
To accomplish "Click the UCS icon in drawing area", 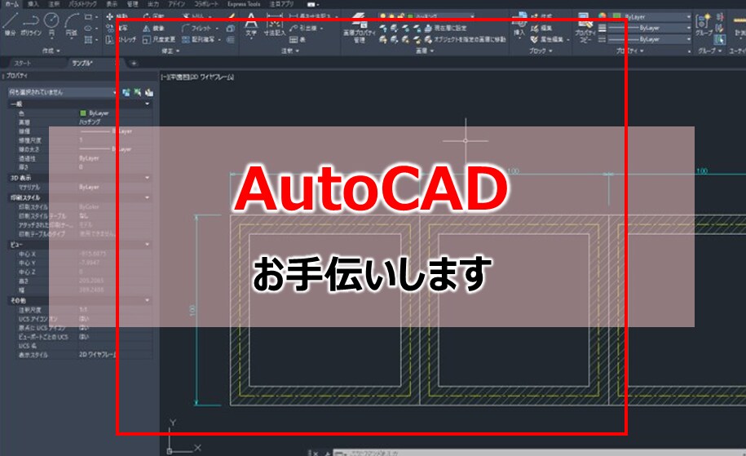I will [183, 437].
